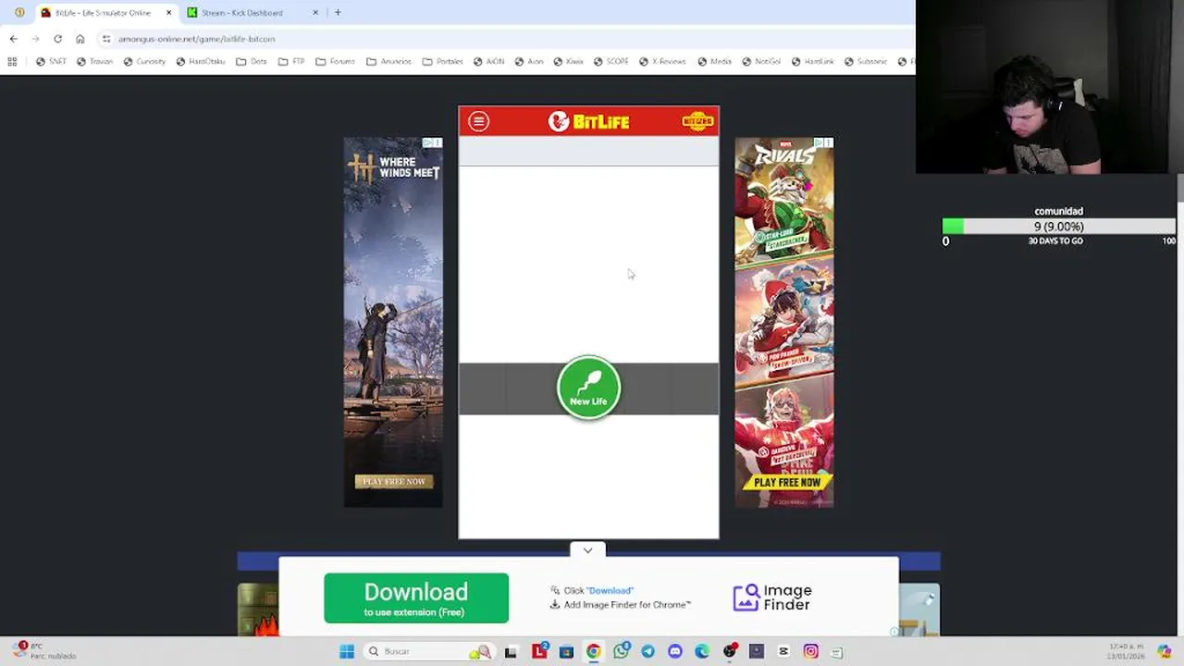Open Microsoft Edge from the taskbar
1184x666 pixels.
coord(702,651)
